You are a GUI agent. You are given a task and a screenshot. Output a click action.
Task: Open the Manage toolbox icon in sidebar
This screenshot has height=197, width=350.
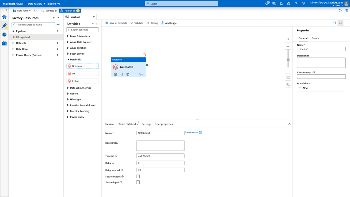4,43
